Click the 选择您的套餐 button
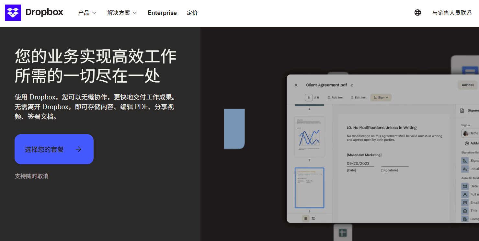479x241 pixels. [54, 149]
